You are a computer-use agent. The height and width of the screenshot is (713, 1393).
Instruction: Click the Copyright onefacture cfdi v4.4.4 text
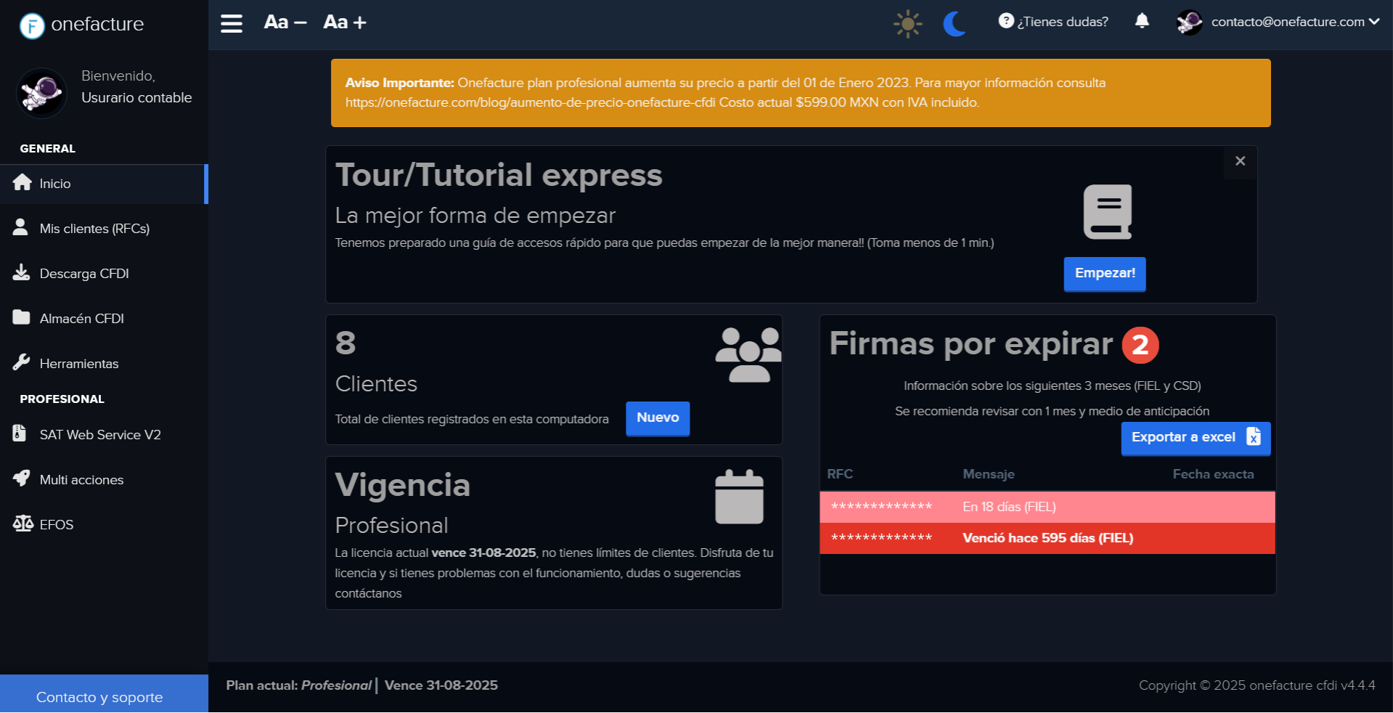[x=1257, y=685]
